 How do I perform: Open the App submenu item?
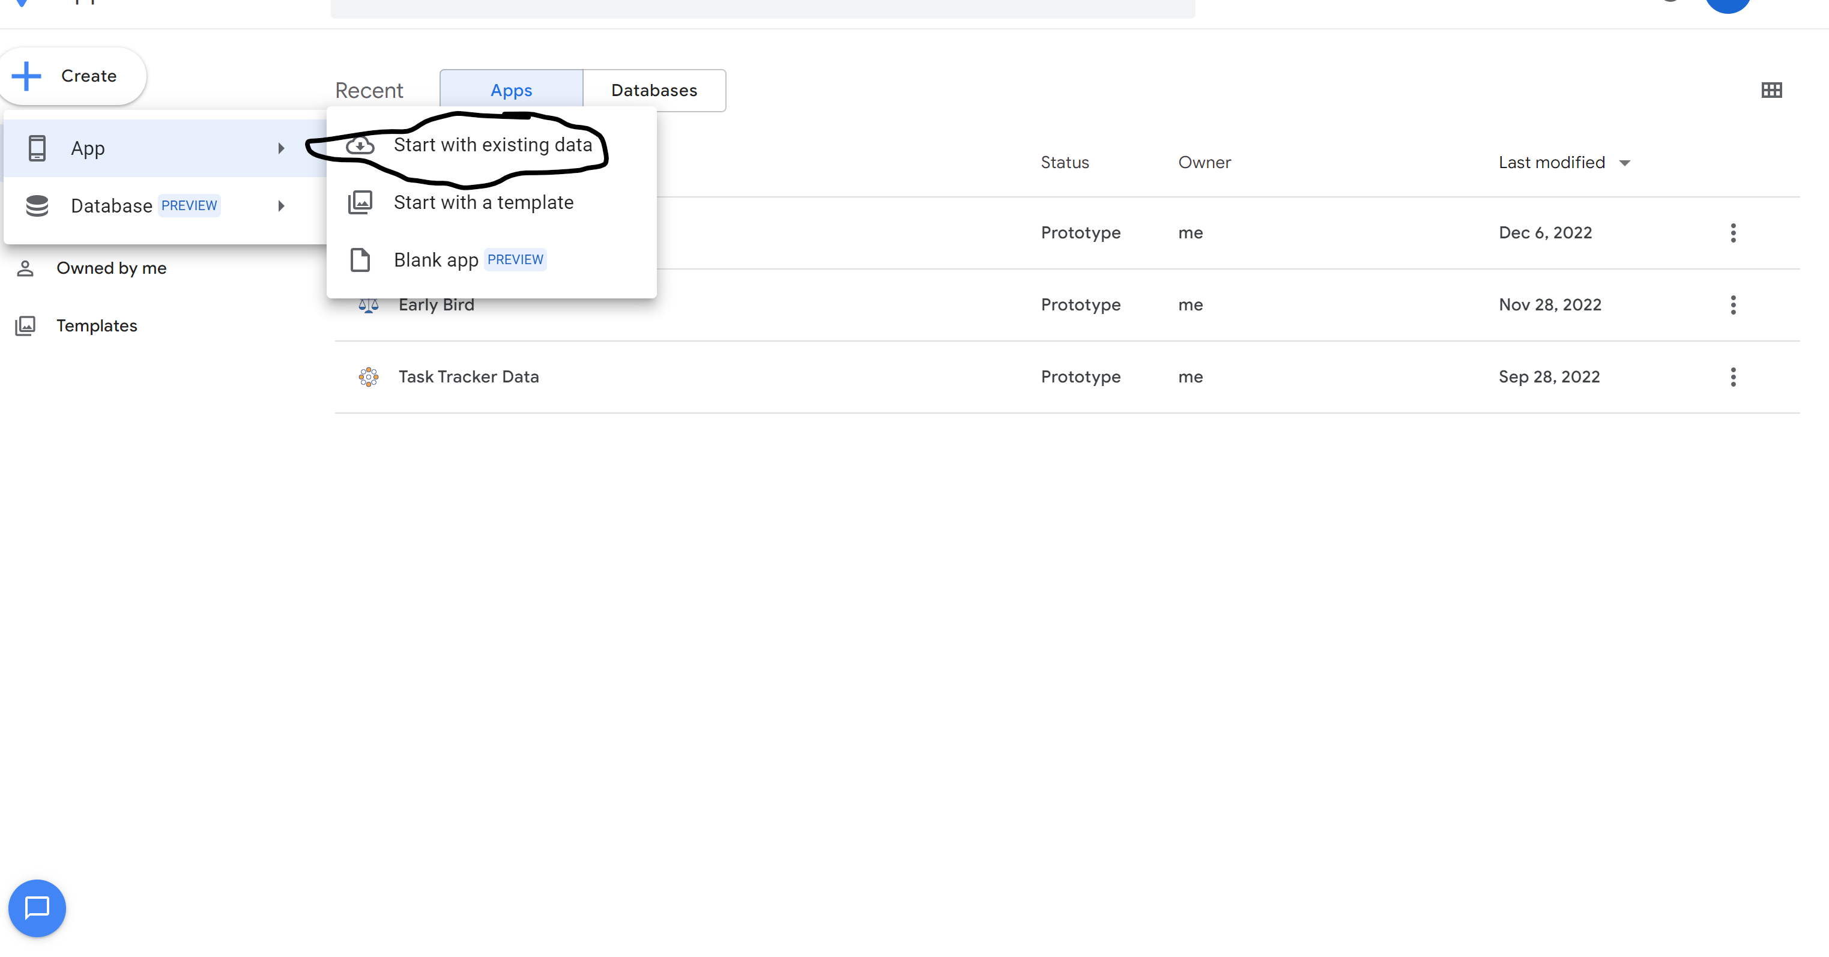(165, 148)
